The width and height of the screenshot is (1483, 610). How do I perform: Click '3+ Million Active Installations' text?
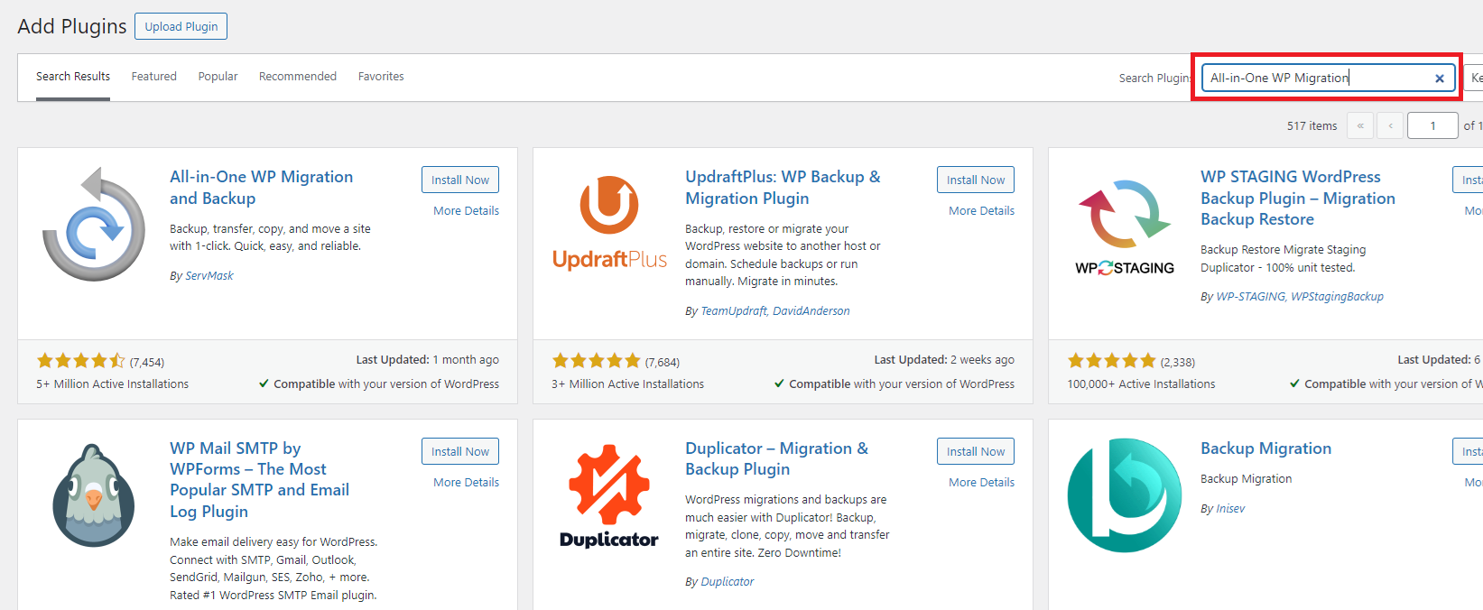[628, 384]
